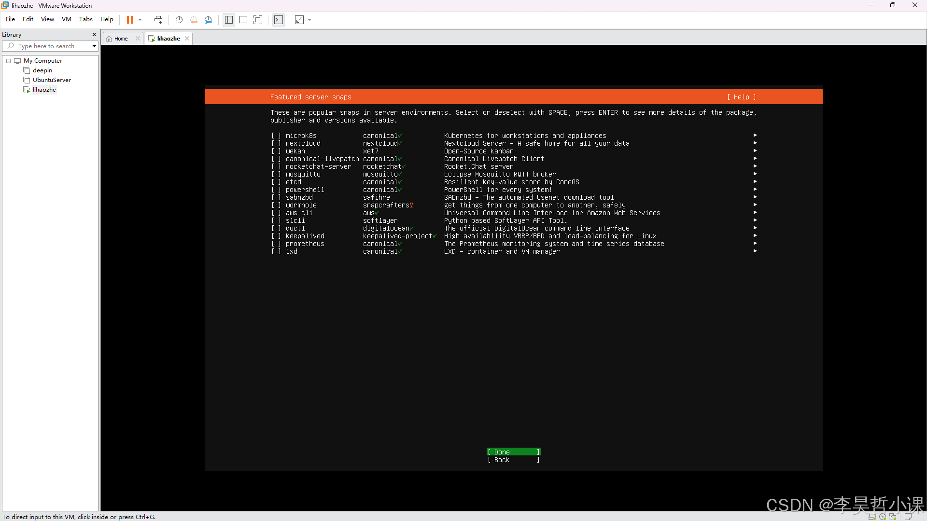This screenshot has width=927, height=521.
Task: Click the CD/DVD drive status icon
Action: coord(883,517)
